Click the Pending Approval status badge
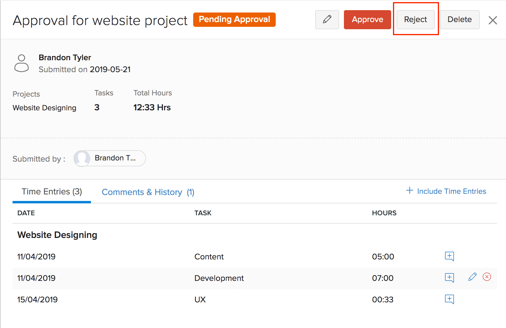Screen dimensions: 506x328 234,20
